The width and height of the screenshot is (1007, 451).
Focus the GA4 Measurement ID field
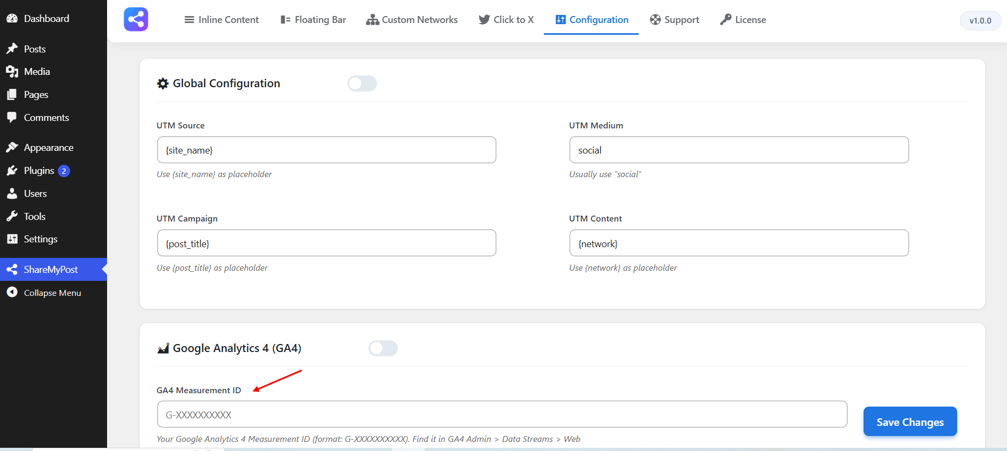coord(502,414)
